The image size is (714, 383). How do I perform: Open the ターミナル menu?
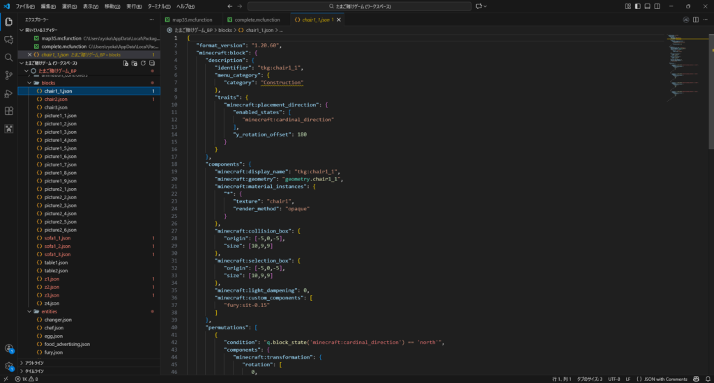tap(160, 6)
